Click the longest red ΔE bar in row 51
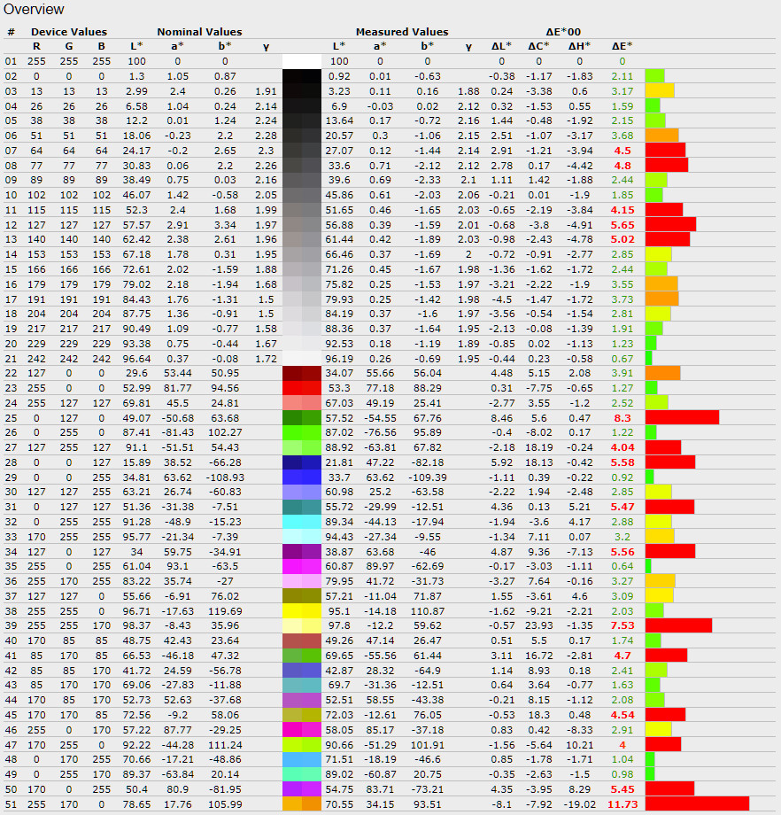 (697, 804)
